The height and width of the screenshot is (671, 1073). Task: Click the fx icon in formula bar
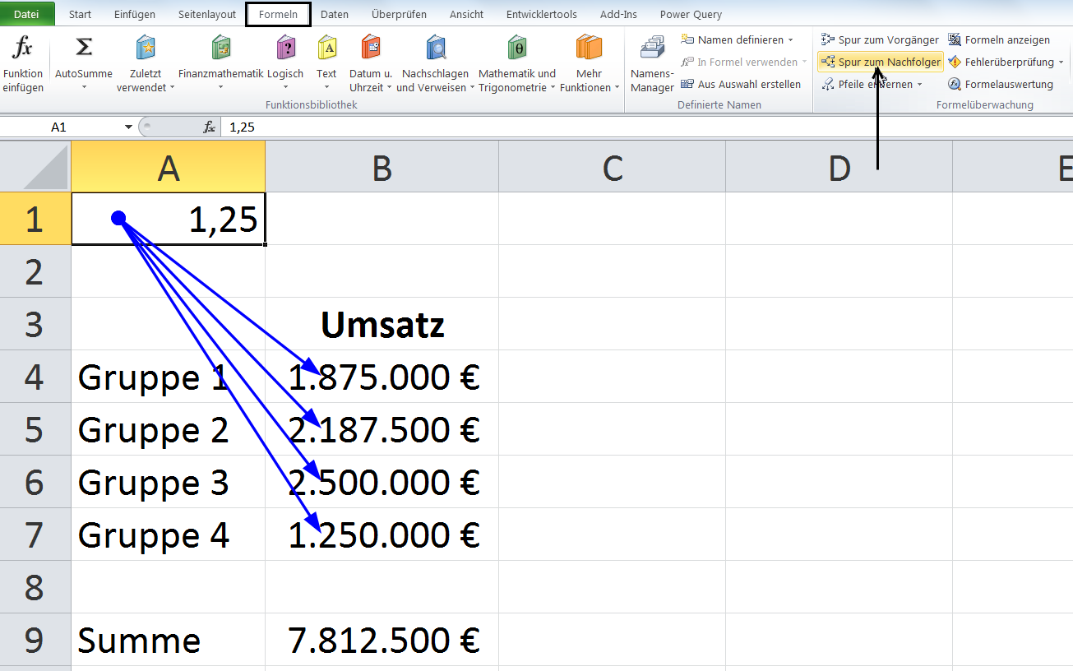(x=210, y=127)
